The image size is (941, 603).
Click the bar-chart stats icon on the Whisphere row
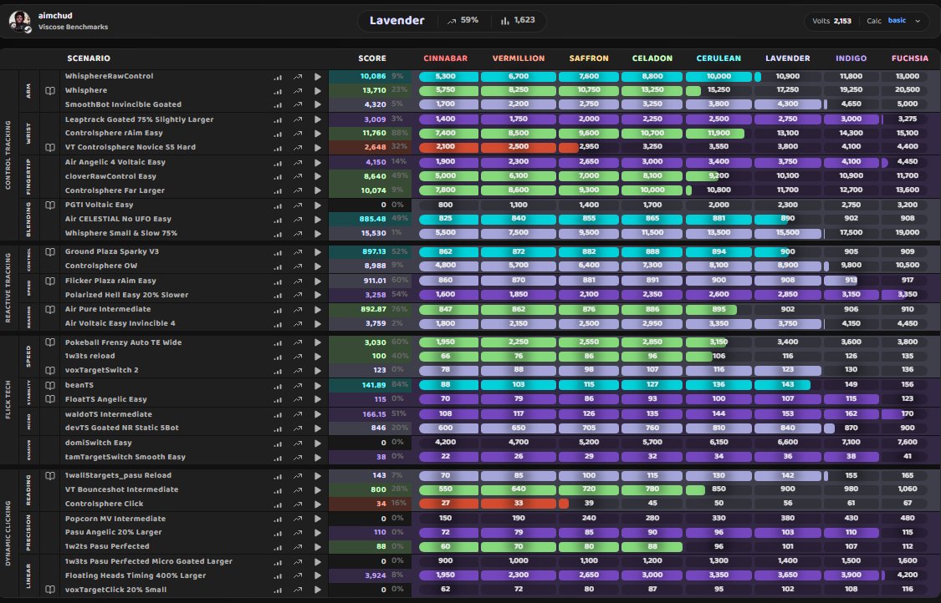pyautogui.click(x=278, y=90)
